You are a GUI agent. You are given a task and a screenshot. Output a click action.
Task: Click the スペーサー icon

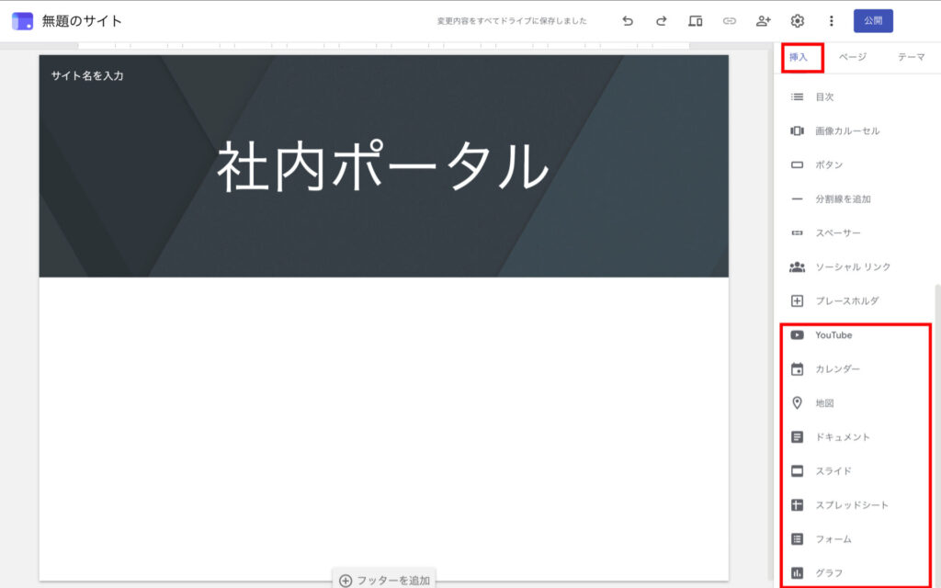pyautogui.click(x=797, y=232)
